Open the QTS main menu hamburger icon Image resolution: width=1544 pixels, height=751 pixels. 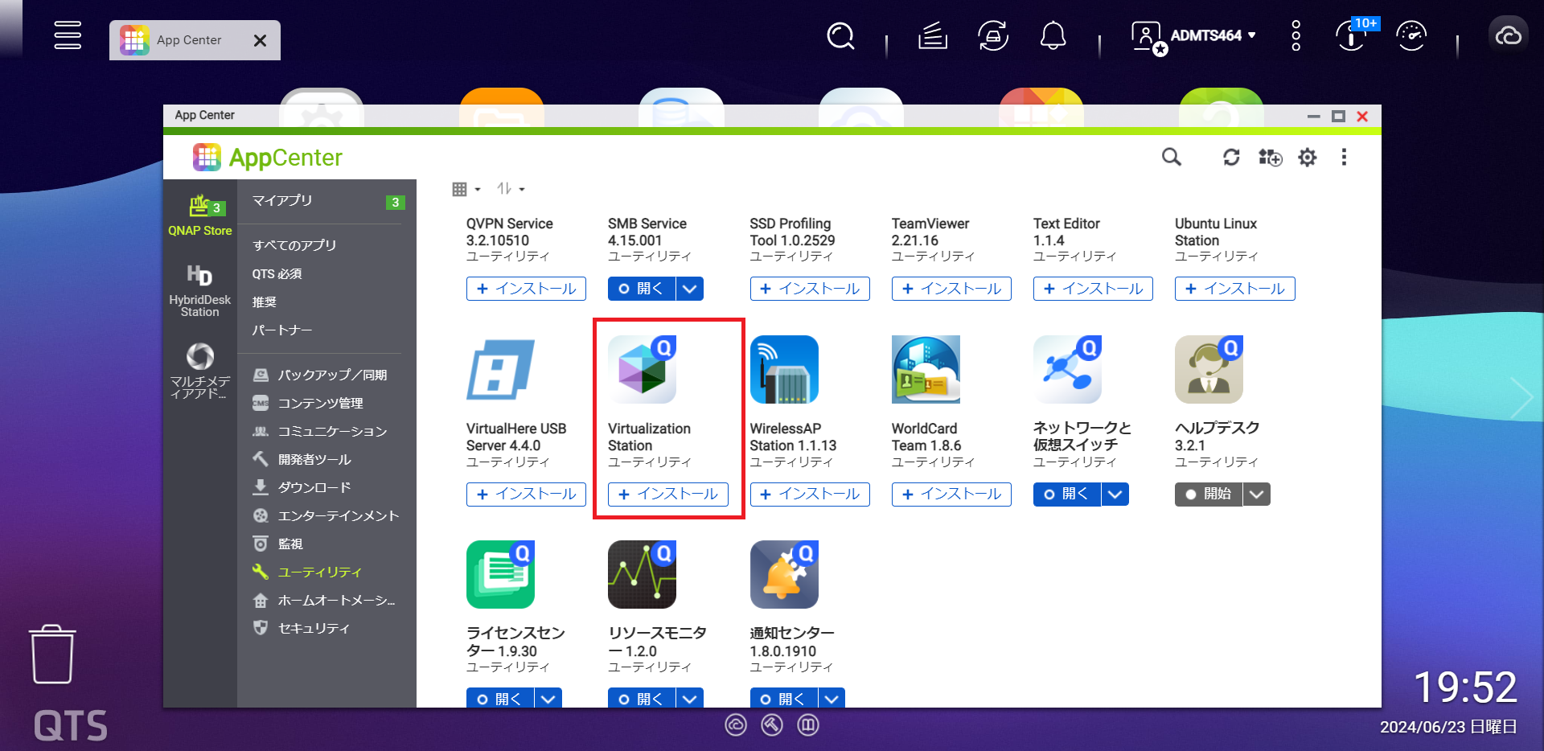click(x=68, y=35)
